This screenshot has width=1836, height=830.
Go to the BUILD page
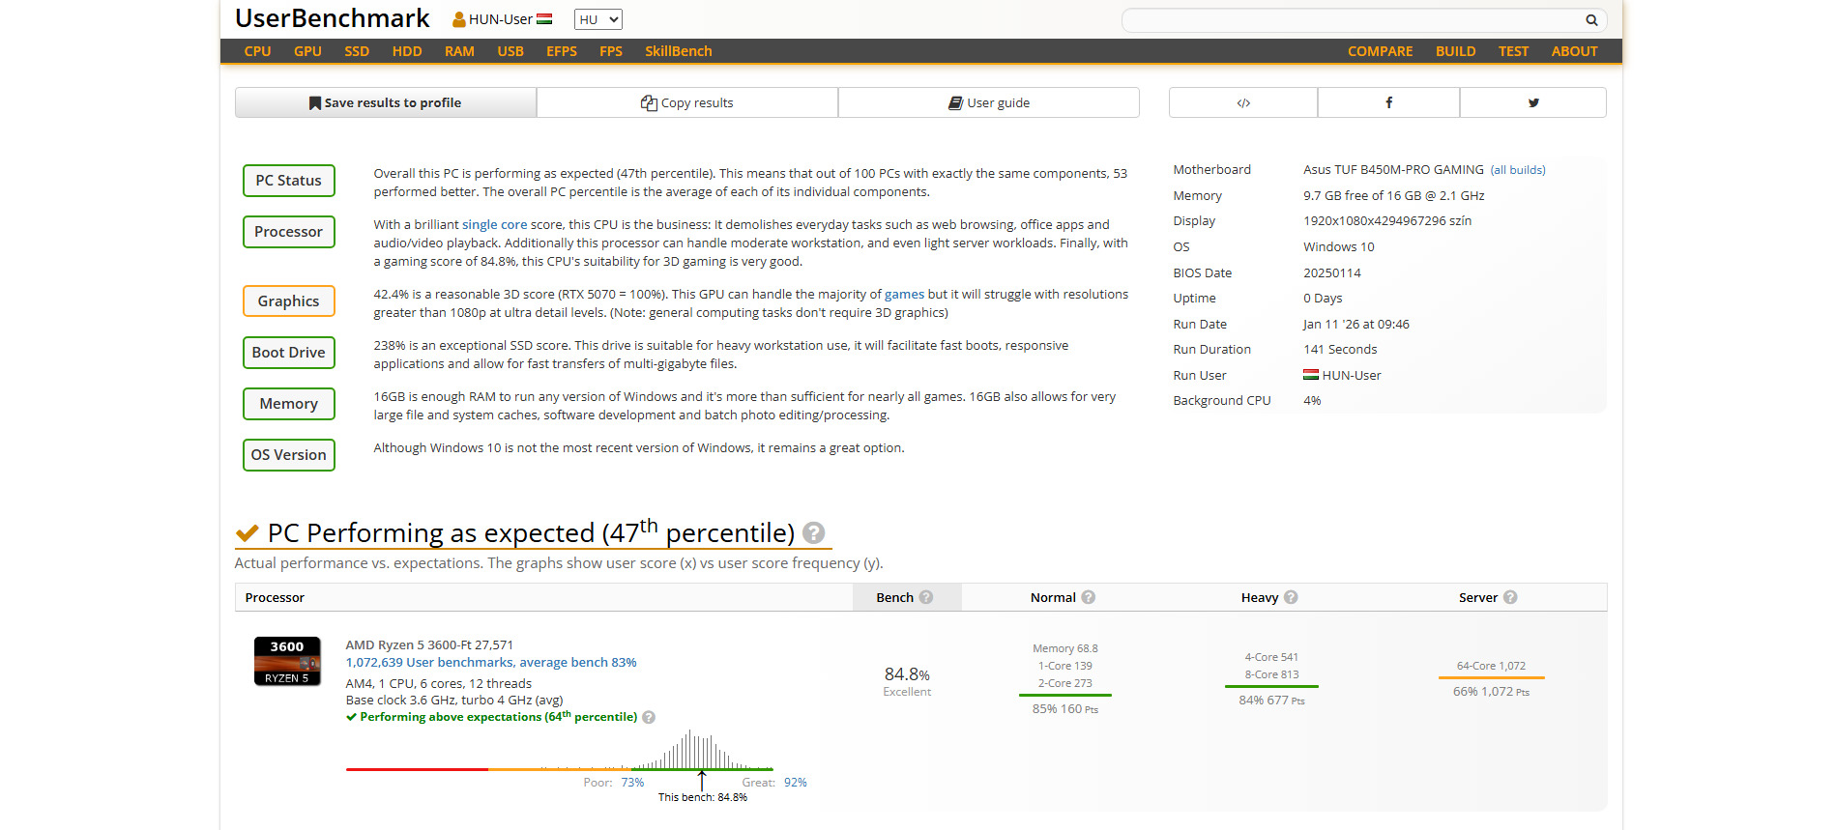pyautogui.click(x=1455, y=51)
